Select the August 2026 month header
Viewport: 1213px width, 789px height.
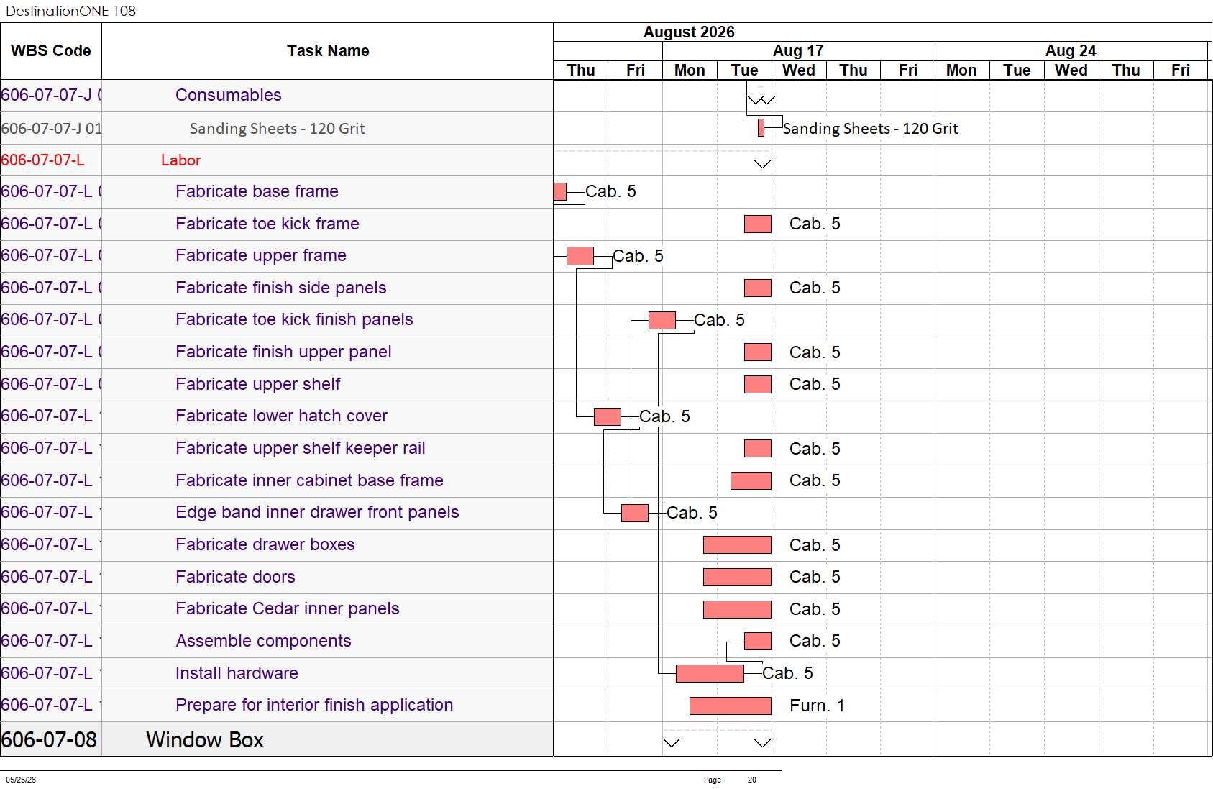pyautogui.click(x=689, y=32)
